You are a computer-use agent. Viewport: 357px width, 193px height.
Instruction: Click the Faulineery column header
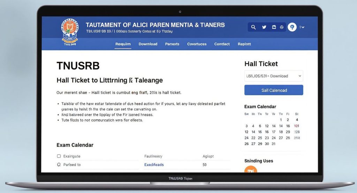pos(153,156)
